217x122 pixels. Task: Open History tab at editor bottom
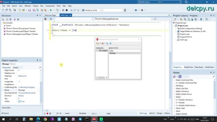(x=167, y=113)
